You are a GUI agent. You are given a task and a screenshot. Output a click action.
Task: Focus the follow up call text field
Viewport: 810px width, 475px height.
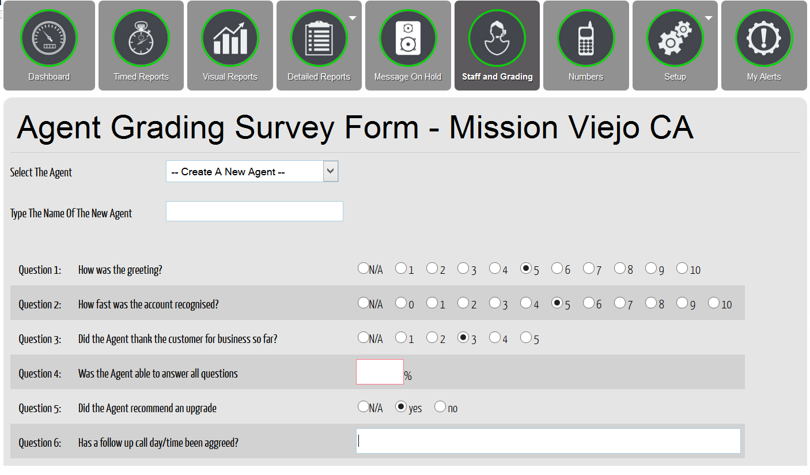pos(548,441)
